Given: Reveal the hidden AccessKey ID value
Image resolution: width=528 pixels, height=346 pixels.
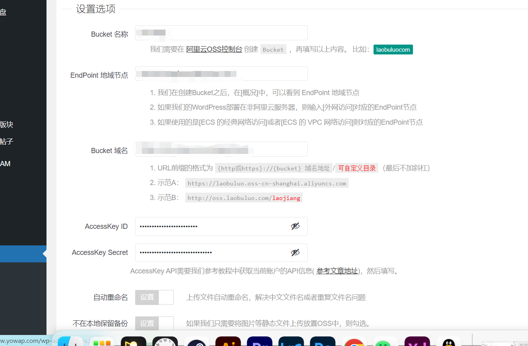Looking at the screenshot, I should 295,226.
